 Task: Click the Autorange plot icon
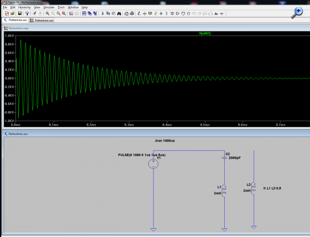coord(71,13)
